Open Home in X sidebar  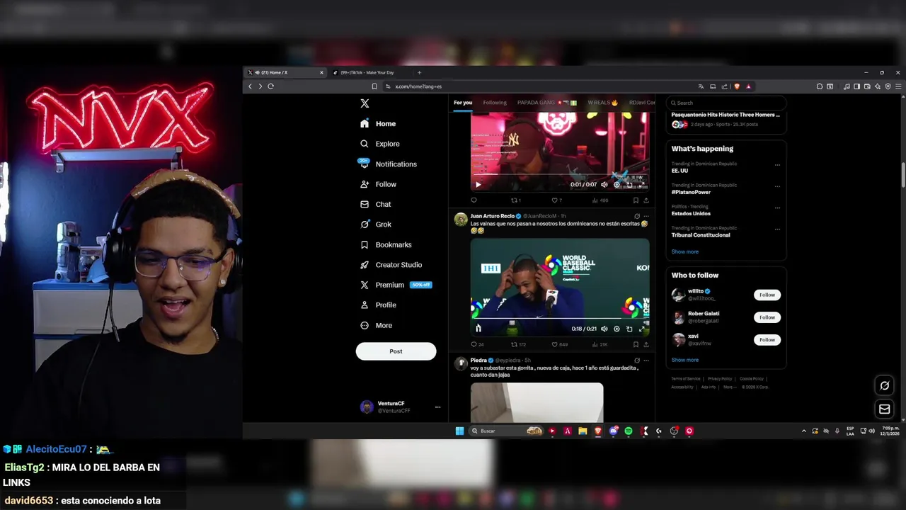(x=378, y=123)
